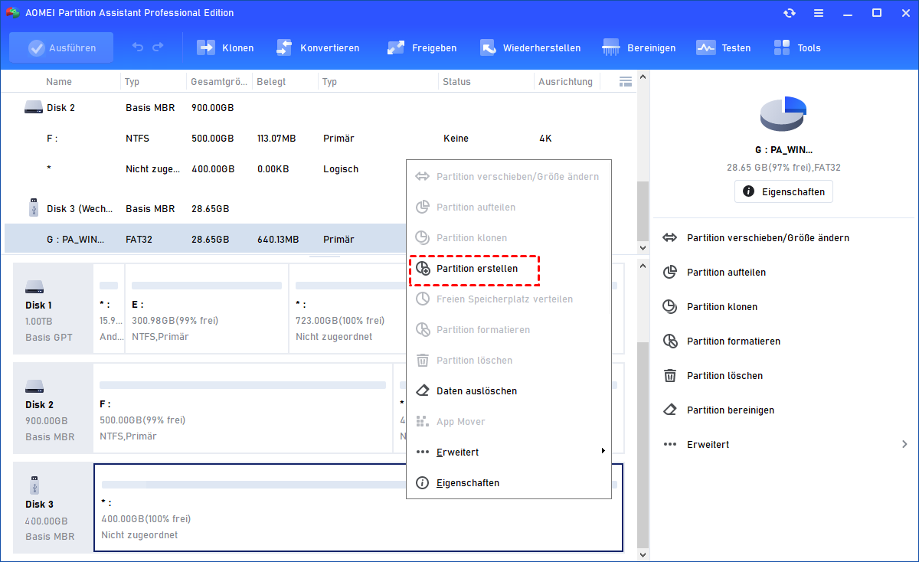Click the Eigenschaften button in right panel
The width and height of the screenshot is (919, 562).
(783, 191)
